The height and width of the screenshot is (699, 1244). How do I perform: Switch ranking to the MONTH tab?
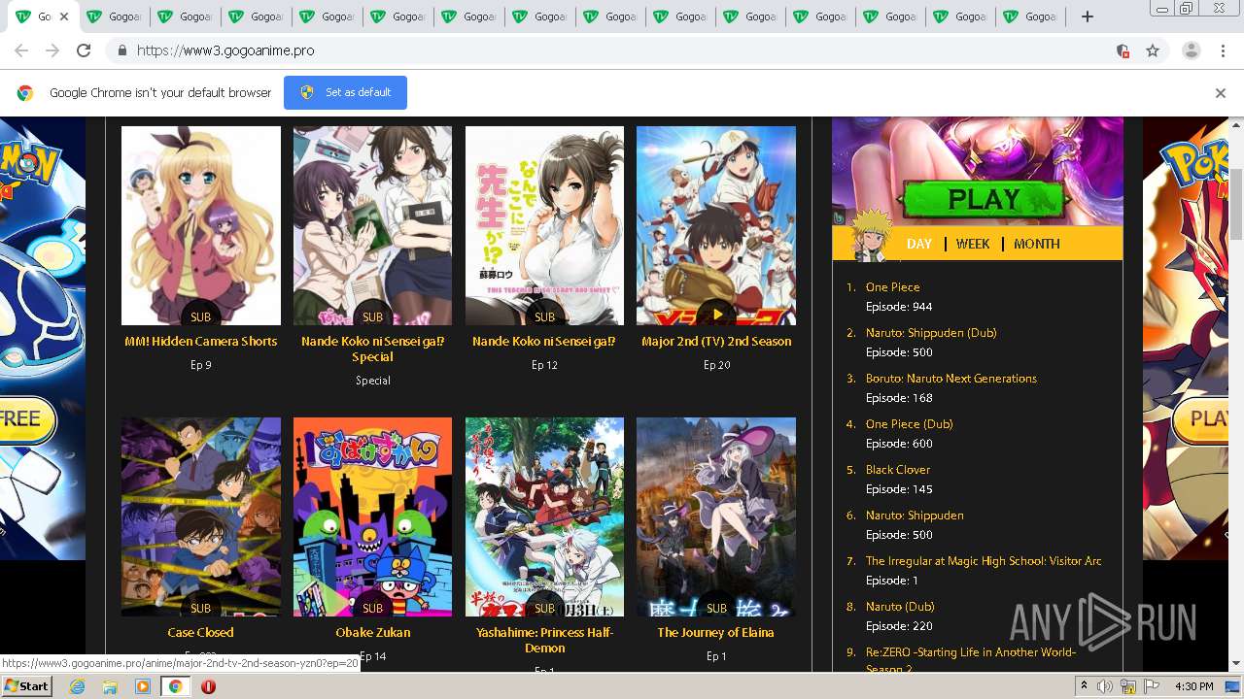1037,244
